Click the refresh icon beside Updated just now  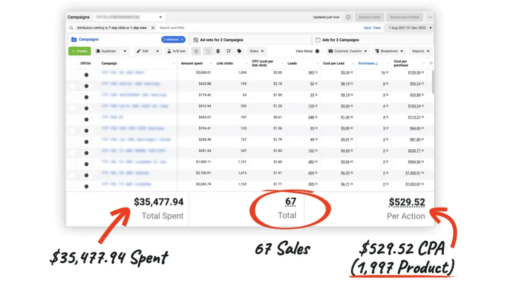click(x=348, y=17)
